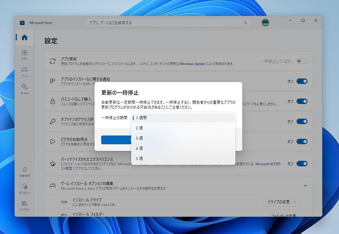Viewport: 339px width, 234px height.
Task: Open the What's New (新着情報) icon
Action: pos(25,172)
